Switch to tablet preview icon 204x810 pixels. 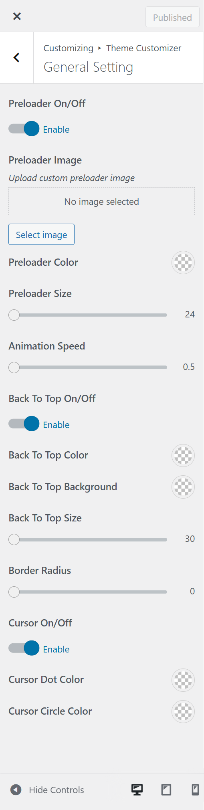[166, 790]
